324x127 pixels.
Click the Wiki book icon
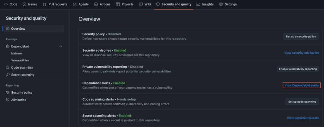[141, 4]
